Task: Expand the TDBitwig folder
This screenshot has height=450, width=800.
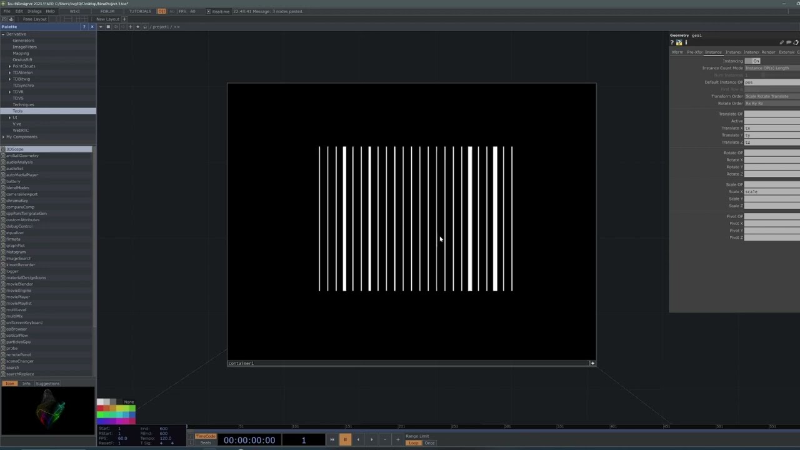Action: point(9,79)
